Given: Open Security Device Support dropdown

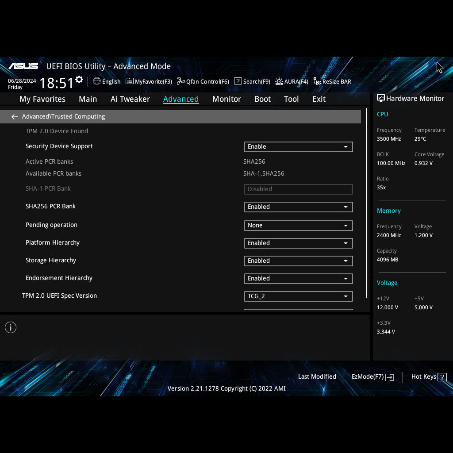Looking at the screenshot, I should pyautogui.click(x=299, y=147).
